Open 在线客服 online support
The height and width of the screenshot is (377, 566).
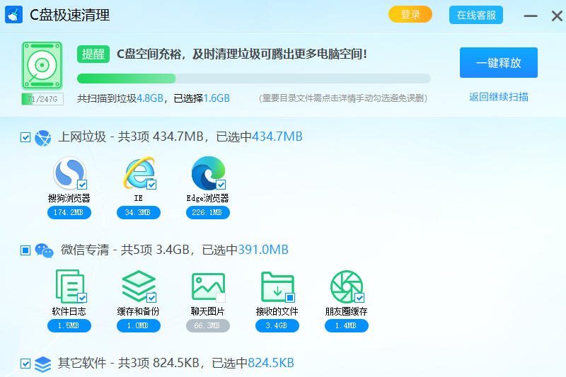[x=476, y=15]
